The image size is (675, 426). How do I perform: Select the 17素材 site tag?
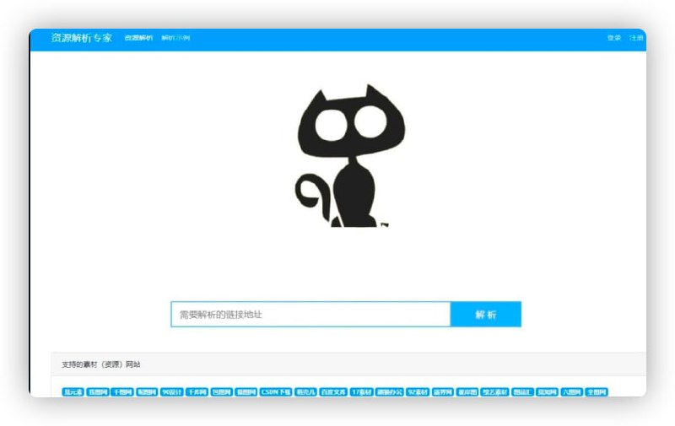tap(361, 392)
